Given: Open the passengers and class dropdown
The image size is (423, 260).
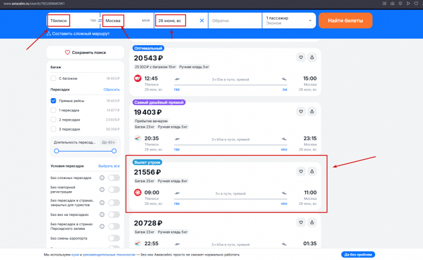Looking at the screenshot, I should click(289, 20).
